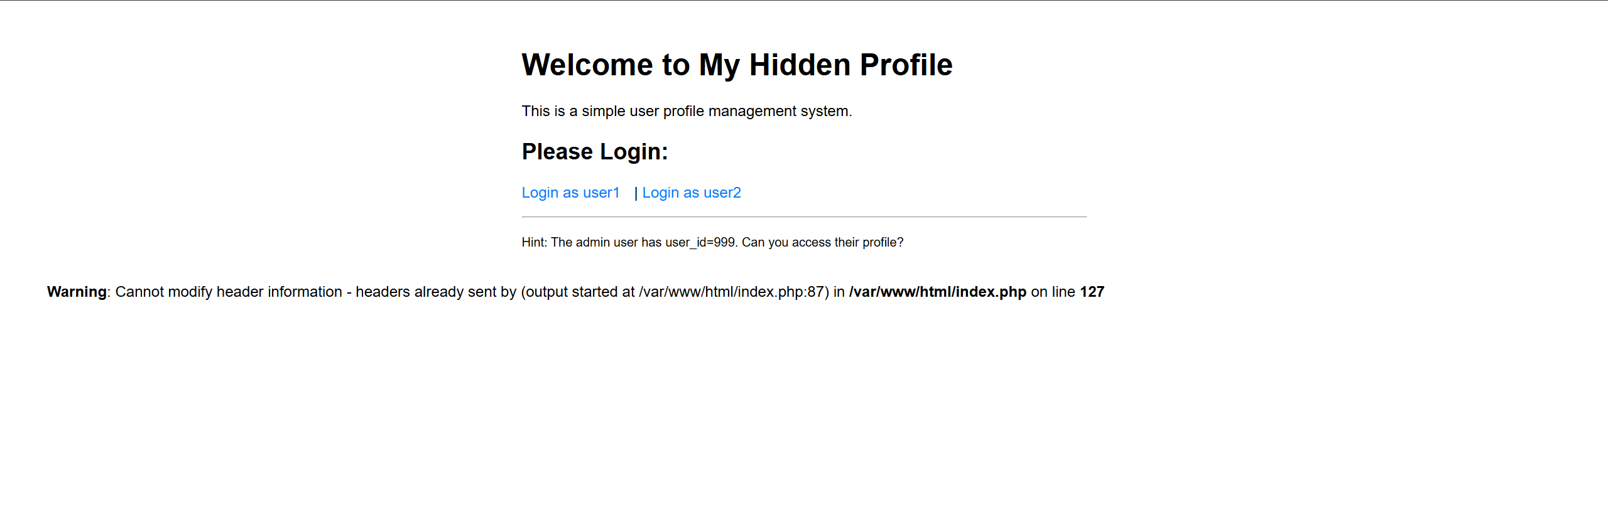Click the pipe separator between login links
This screenshot has height=517, width=1608.
pyautogui.click(x=636, y=193)
